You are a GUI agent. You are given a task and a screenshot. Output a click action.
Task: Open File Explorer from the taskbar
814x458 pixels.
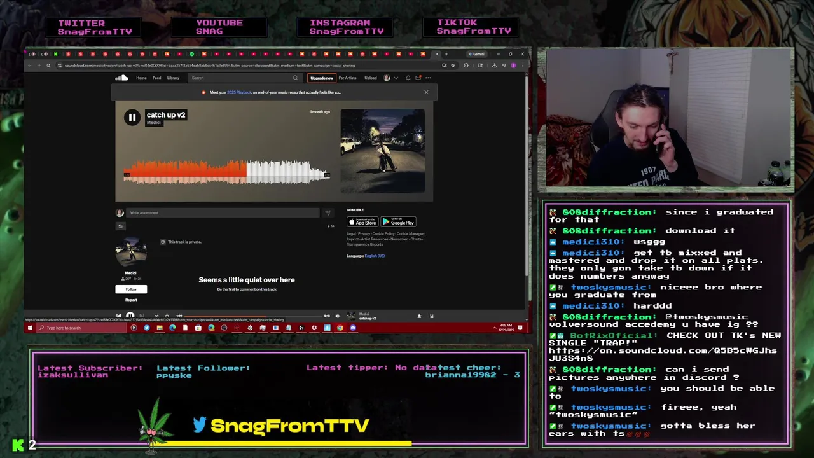pyautogui.click(x=160, y=328)
